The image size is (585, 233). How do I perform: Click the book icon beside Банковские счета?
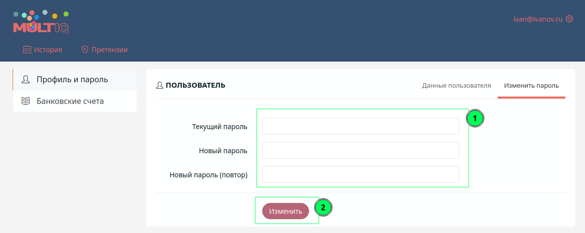tap(26, 101)
